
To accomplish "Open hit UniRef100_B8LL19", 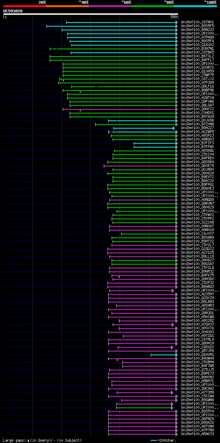I will (x=197, y=257).
